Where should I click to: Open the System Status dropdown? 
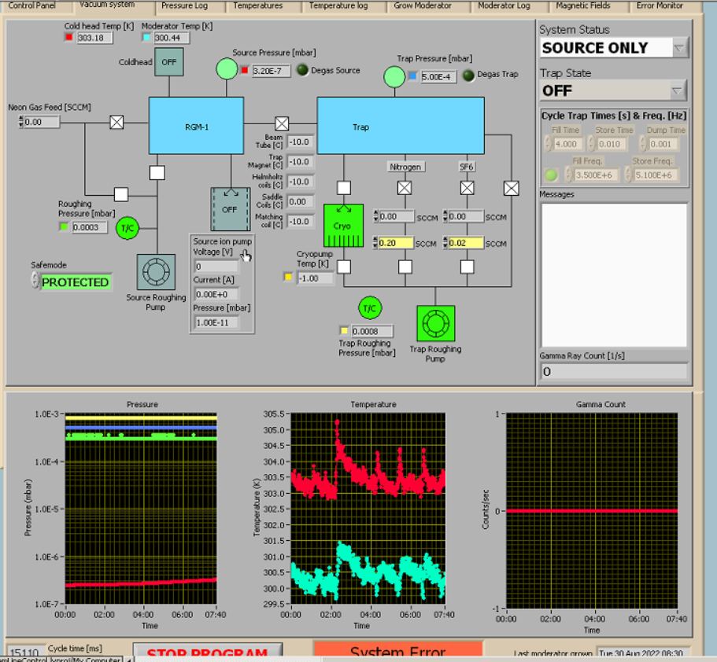click(679, 48)
